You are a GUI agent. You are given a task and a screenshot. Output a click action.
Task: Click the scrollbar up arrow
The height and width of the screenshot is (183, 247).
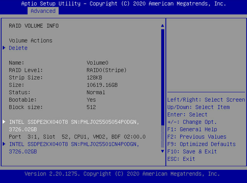click(163, 26)
